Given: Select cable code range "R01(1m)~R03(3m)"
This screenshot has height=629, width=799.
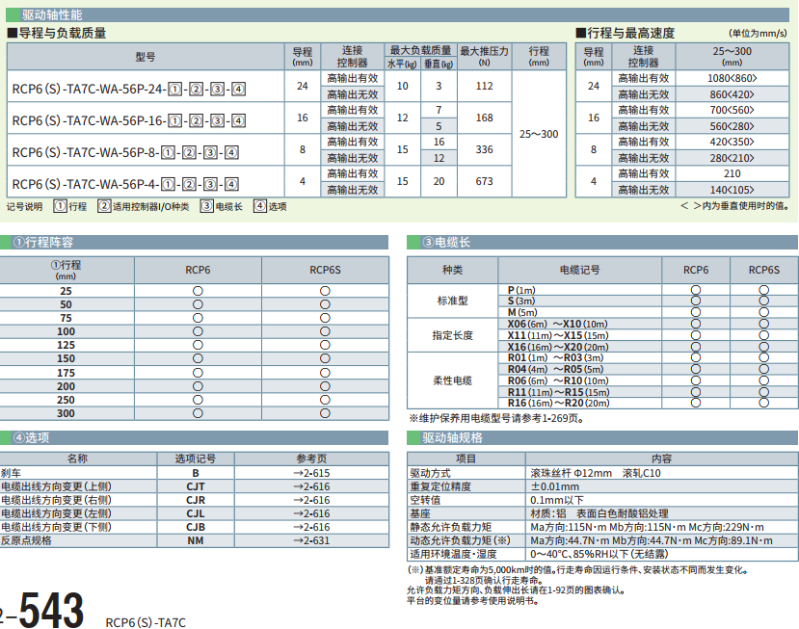Looking at the screenshot, I should [x=555, y=357].
